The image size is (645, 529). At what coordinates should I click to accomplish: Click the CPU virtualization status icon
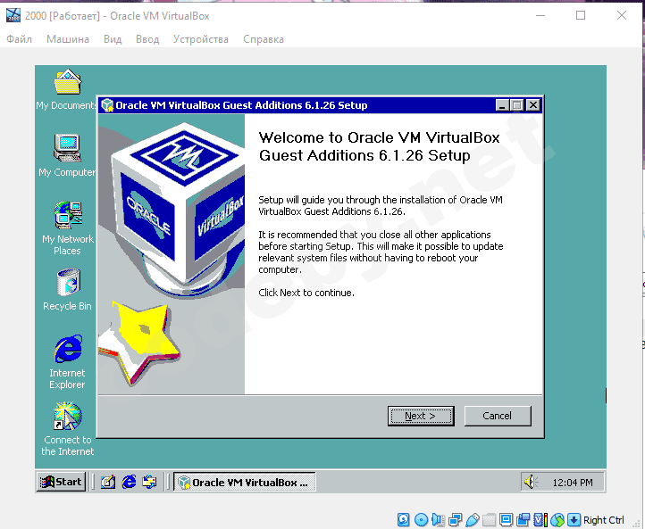(x=540, y=520)
